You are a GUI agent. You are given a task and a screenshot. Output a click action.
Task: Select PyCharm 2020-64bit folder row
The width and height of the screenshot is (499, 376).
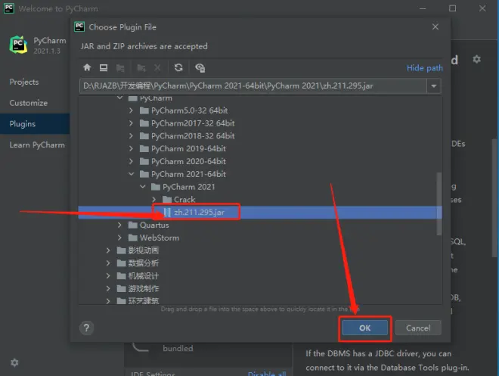coord(260,161)
